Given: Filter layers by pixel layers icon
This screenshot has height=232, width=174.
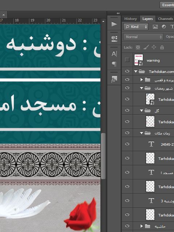Looking at the screenshot, I should [155, 26].
